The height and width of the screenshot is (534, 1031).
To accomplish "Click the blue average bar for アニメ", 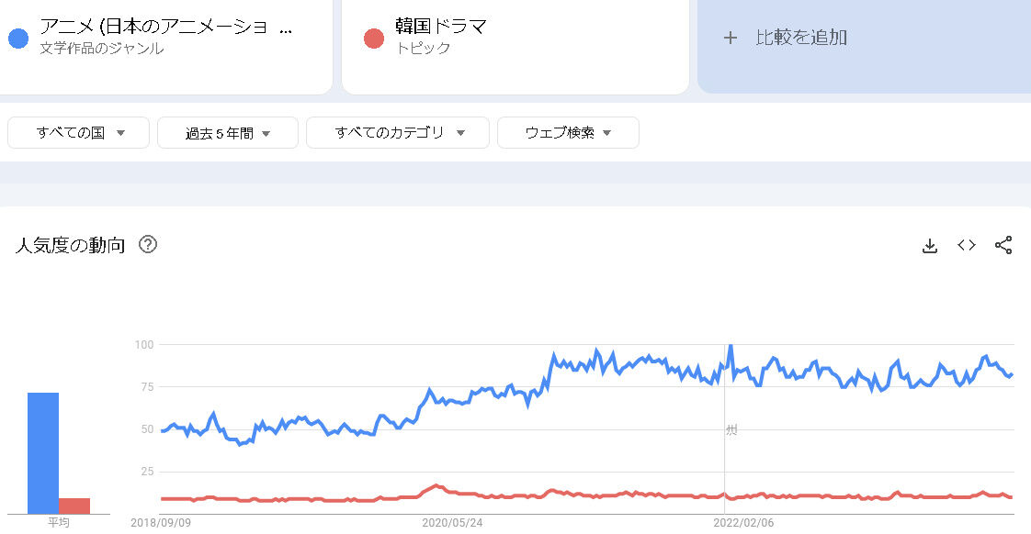I will [x=43, y=452].
